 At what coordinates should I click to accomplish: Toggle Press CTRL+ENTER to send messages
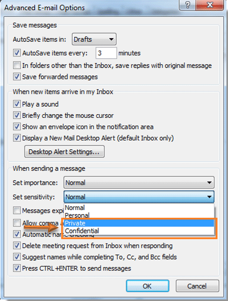click(x=17, y=268)
